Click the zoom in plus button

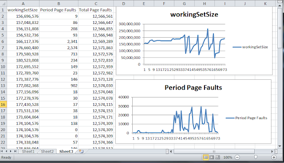[x=274, y=157]
